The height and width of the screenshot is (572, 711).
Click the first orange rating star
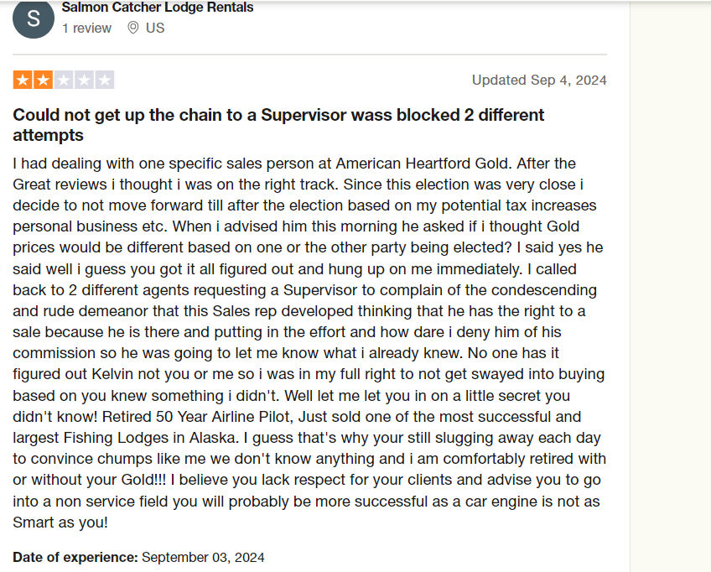click(23, 81)
